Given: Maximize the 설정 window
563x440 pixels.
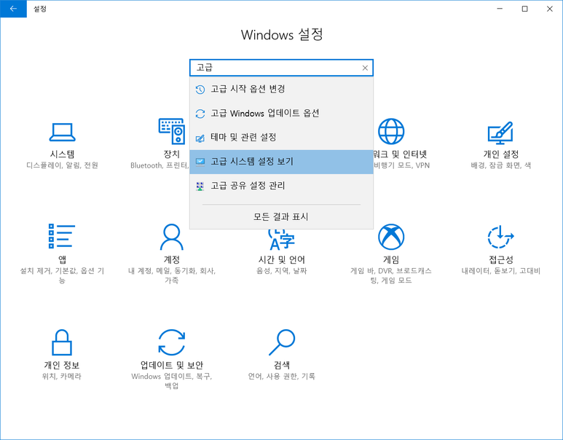Looking at the screenshot, I should [x=524, y=9].
